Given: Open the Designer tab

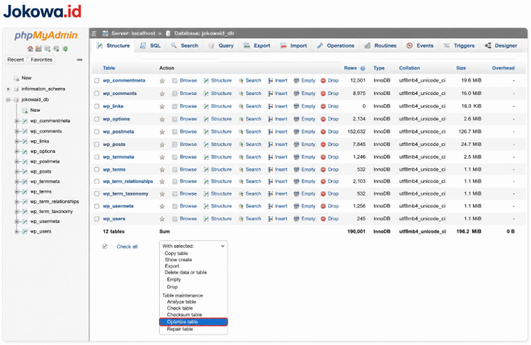Looking at the screenshot, I should tap(501, 46).
